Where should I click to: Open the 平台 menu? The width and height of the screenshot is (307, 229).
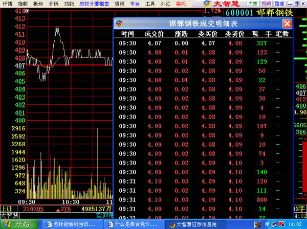point(135,4)
